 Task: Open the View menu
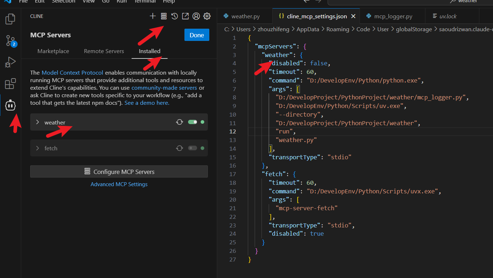(x=88, y=1)
